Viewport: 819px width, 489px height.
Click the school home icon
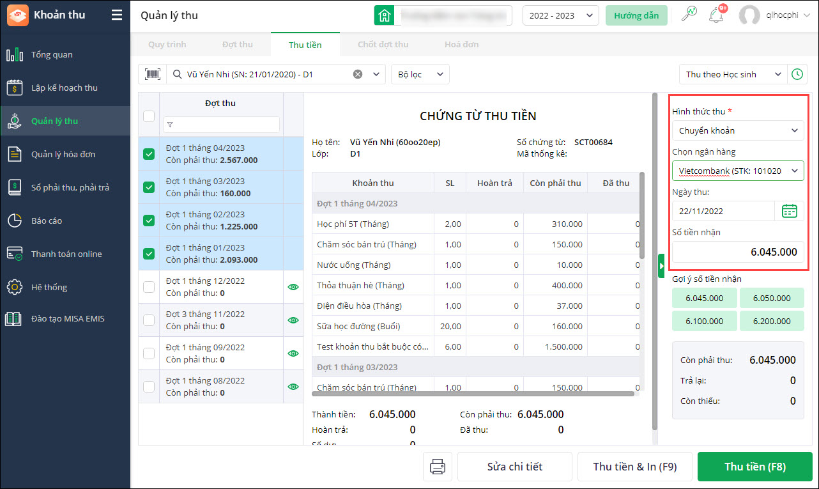tap(384, 15)
